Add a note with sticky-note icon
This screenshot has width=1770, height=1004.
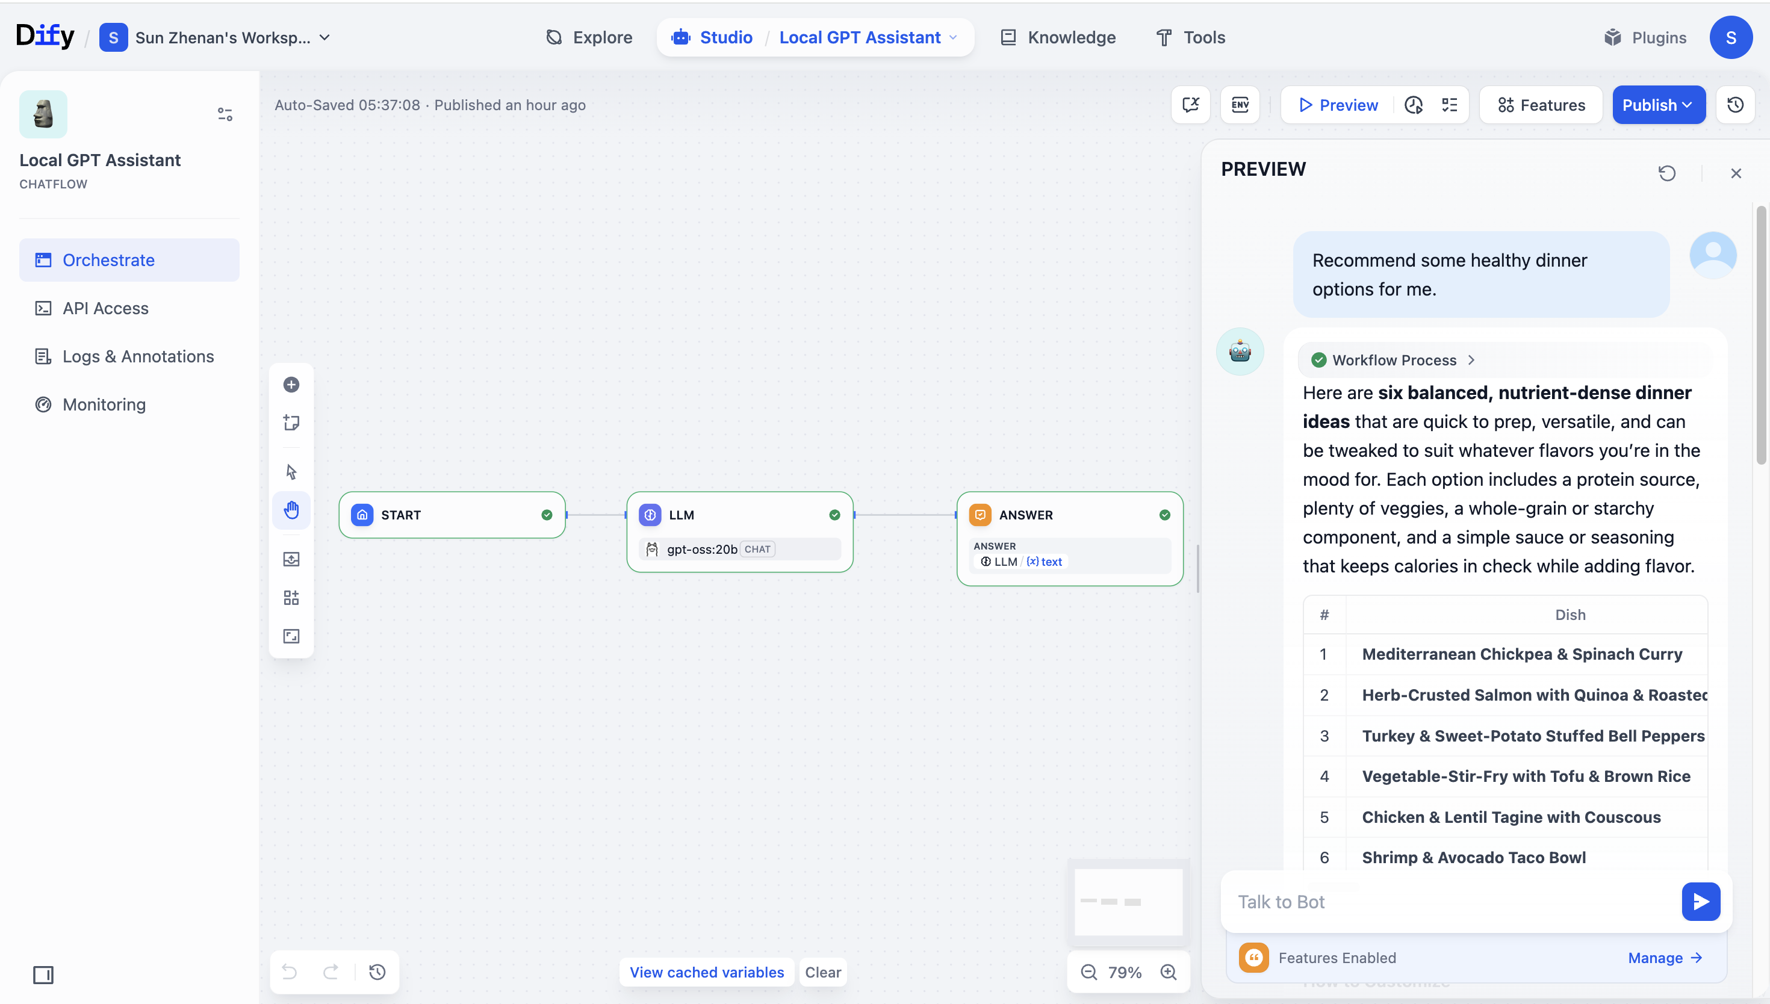(x=291, y=423)
